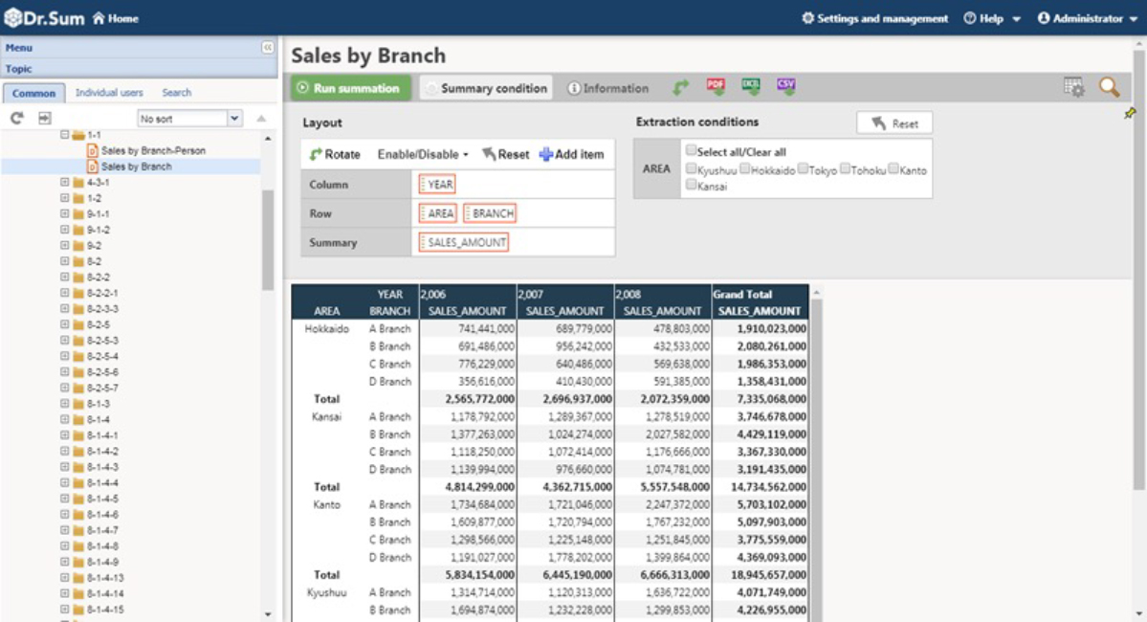Expand the 4-3-1 folder in tree
This screenshot has width=1147, height=622.
click(65, 182)
